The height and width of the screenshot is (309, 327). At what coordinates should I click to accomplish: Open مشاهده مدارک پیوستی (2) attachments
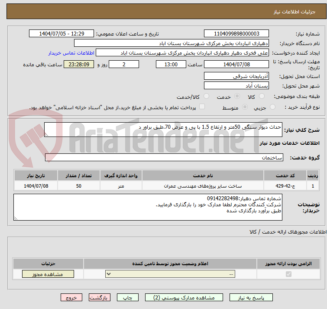[184, 297]
